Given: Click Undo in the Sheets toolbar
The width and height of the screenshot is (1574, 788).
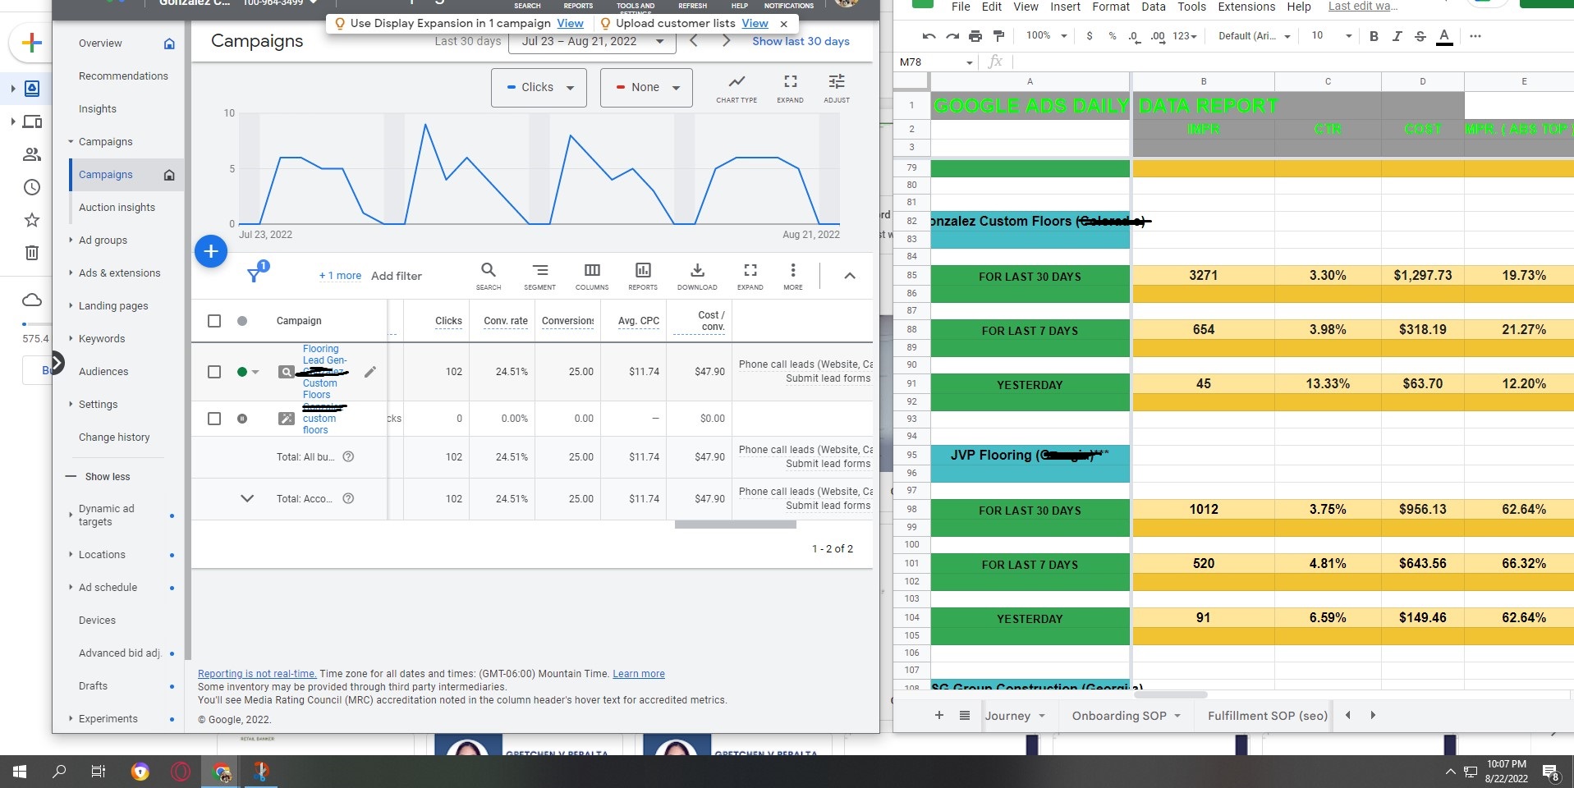Looking at the screenshot, I should [929, 36].
